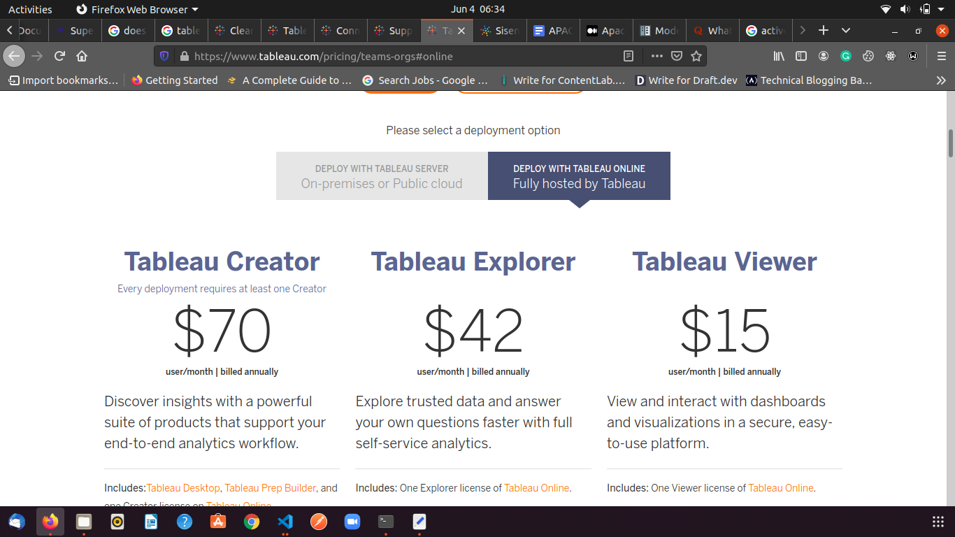Open React Developer Tools extension icon

891,56
